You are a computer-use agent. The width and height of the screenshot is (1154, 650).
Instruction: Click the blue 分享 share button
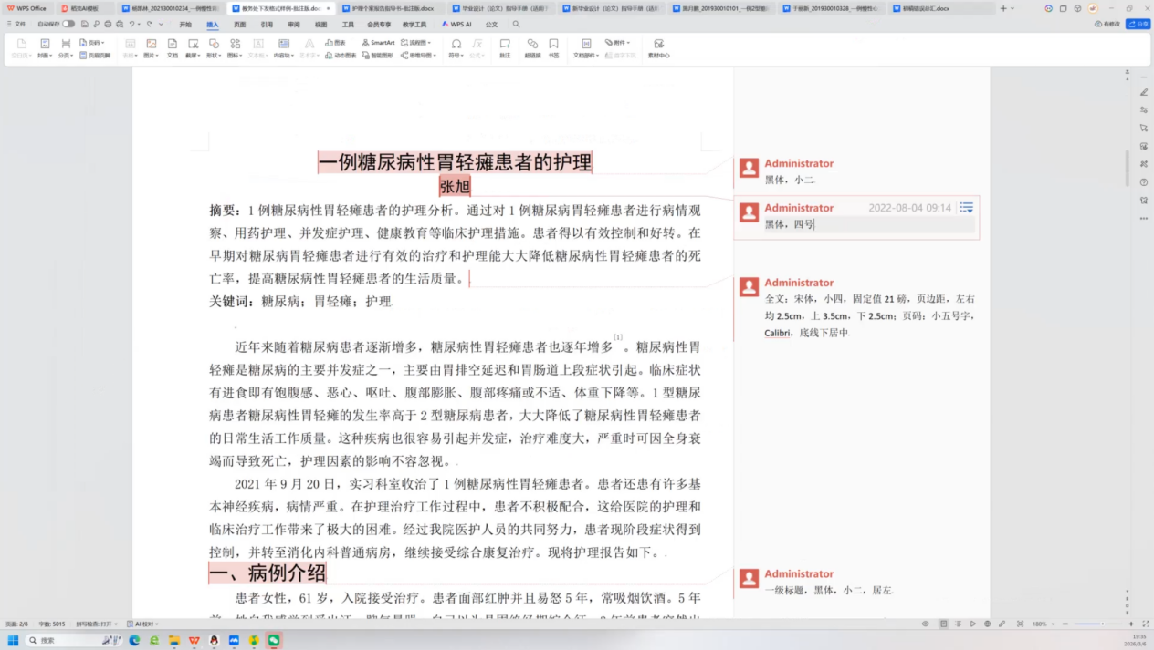(x=1138, y=25)
